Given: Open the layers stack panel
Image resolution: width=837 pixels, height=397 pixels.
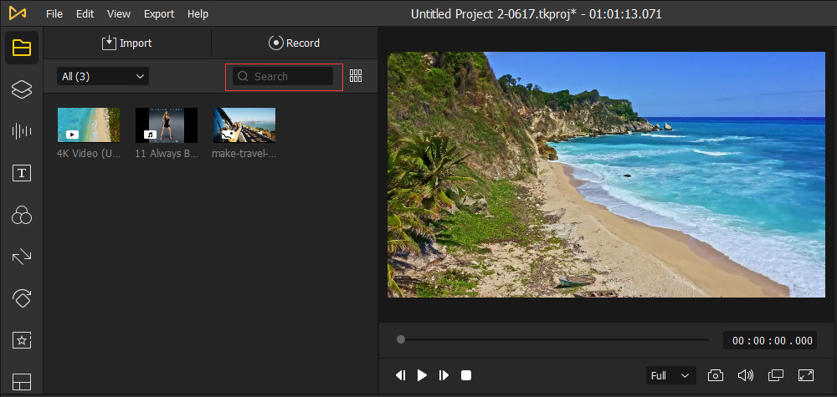Looking at the screenshot, I should 22,90.
